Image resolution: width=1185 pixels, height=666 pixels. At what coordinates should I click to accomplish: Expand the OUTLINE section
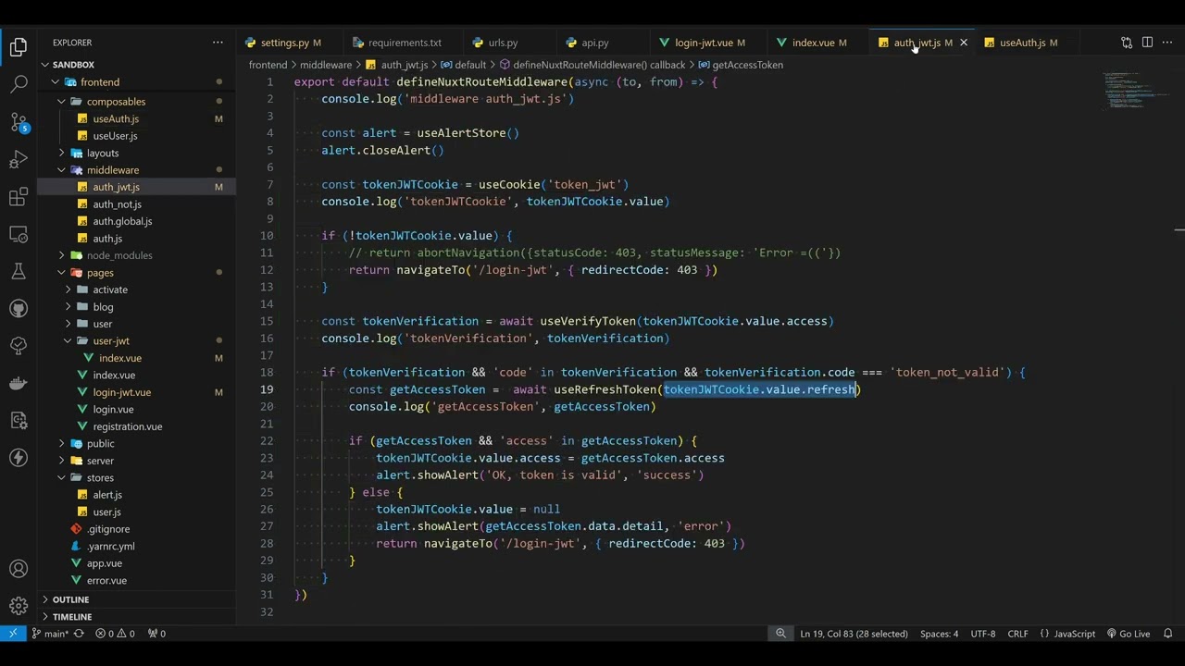pos(70,599)
